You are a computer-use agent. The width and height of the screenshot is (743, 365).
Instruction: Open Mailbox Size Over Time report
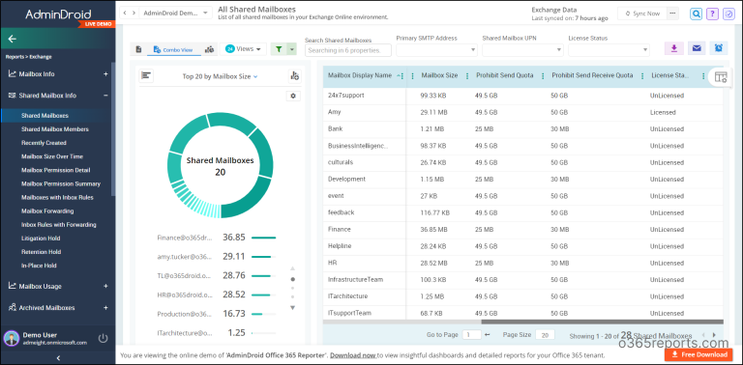pyautogui.click(x=52, y=156)
